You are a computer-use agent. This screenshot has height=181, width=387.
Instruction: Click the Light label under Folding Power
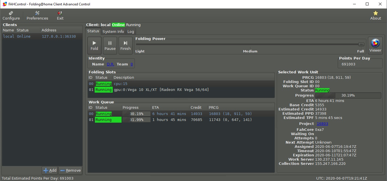coord(140,51)
